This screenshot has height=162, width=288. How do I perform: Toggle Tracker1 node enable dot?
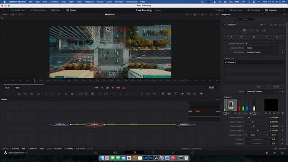(x=225, y=25)
